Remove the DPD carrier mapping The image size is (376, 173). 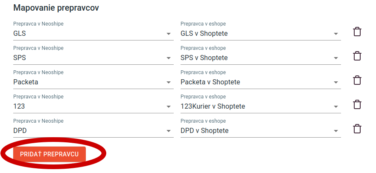pos(357,129)
